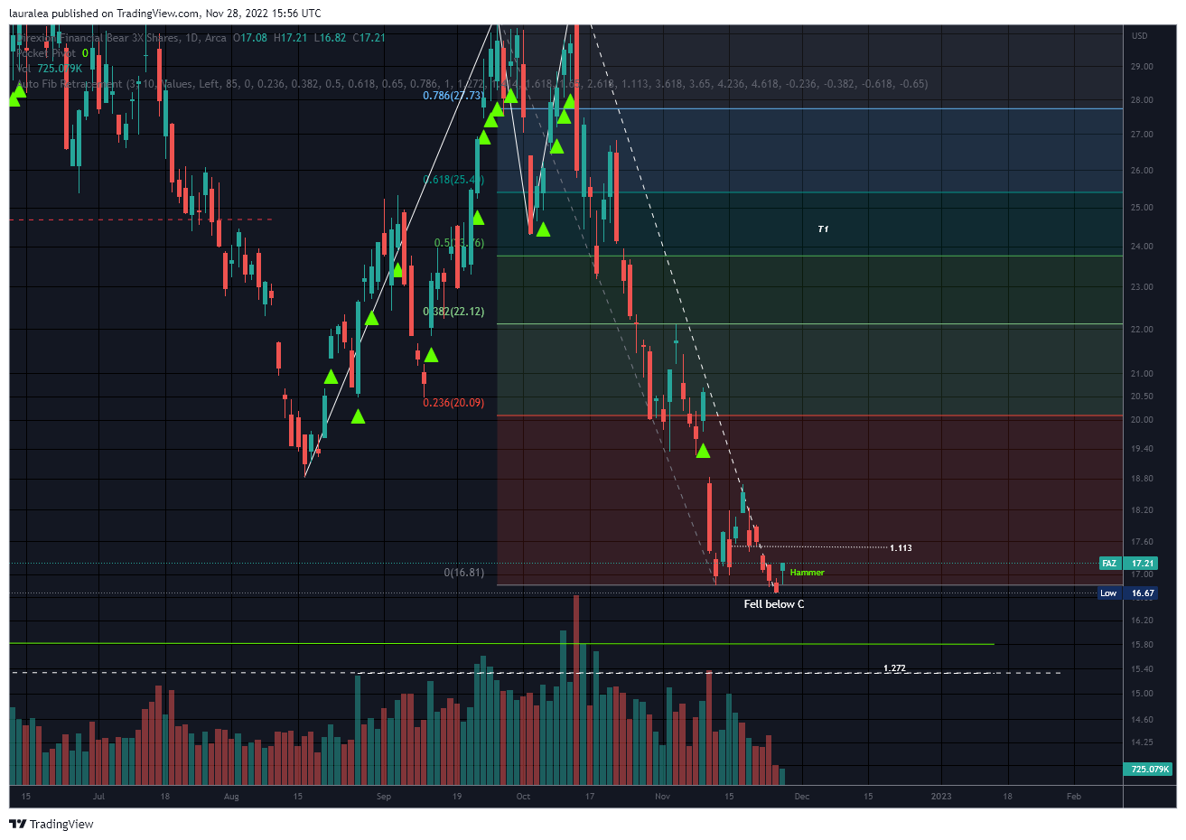This screenshot has height=840, width=1186.
Task: Click the High value H17.21 in legend
Action: [x=290, y=38]
